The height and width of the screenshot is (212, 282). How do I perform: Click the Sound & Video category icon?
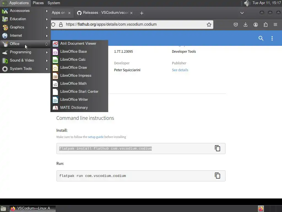coord(5,60)
